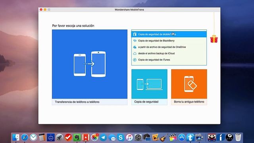254x143 pixels.
Task: Launch Skype from the dock
Action: [121, 137]
